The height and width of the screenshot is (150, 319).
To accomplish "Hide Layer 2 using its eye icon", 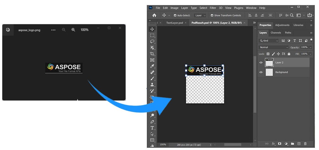I will tap(261, 63).
